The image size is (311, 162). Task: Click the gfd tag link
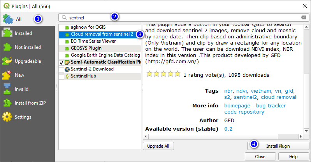pos(289,91)
